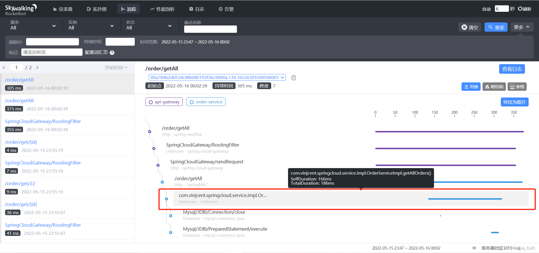This screenshot has height=253, width=539.
Task: Focus the 端点名称 endpoint name field
Action: 211,29
